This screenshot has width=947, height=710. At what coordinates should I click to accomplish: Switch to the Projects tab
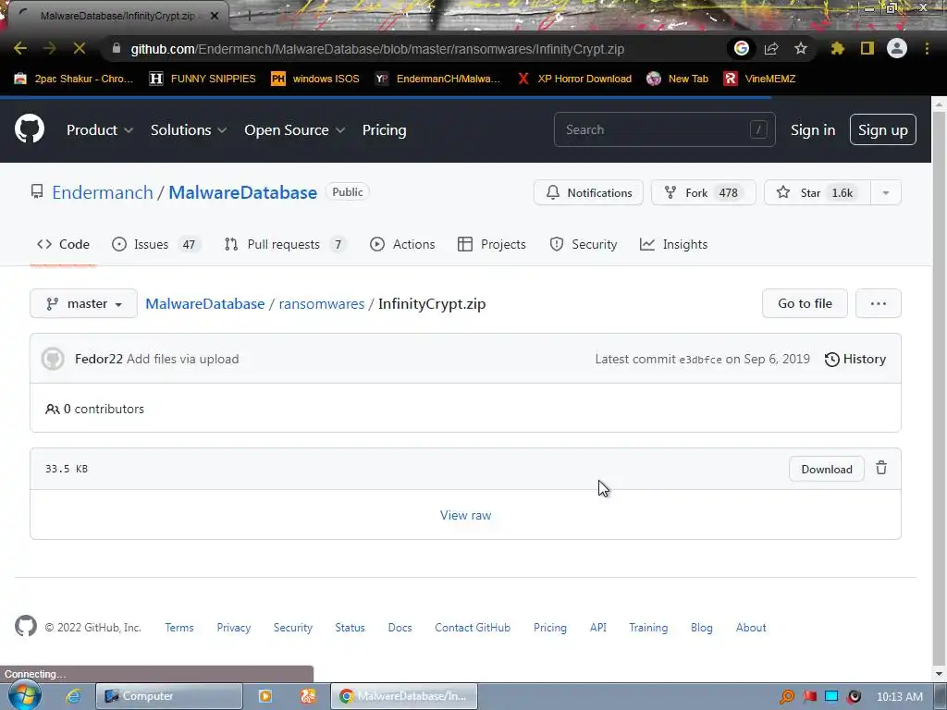tap(492, 244)
